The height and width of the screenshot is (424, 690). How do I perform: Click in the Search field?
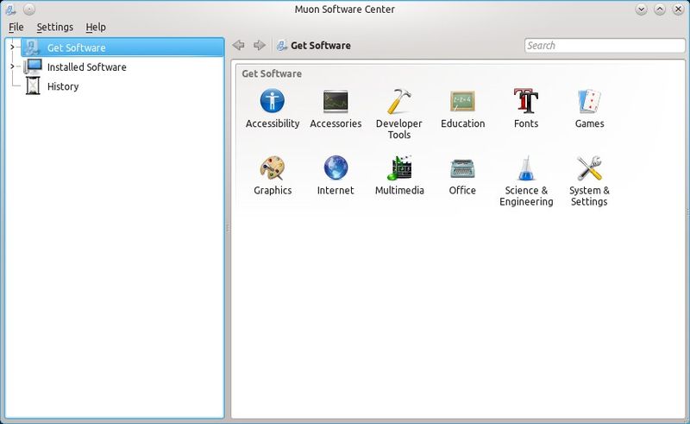[x=604, y=46]
